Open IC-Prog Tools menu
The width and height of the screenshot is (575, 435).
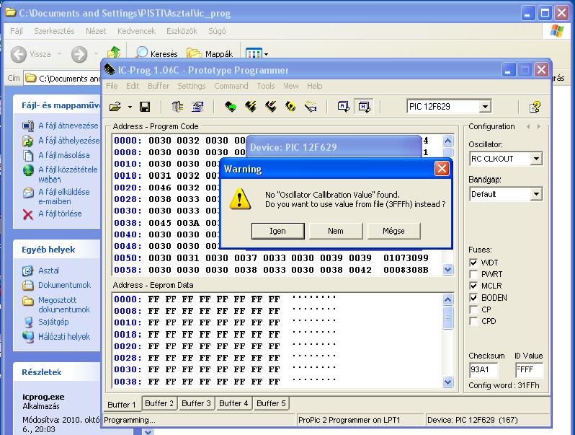pos(265,86)
